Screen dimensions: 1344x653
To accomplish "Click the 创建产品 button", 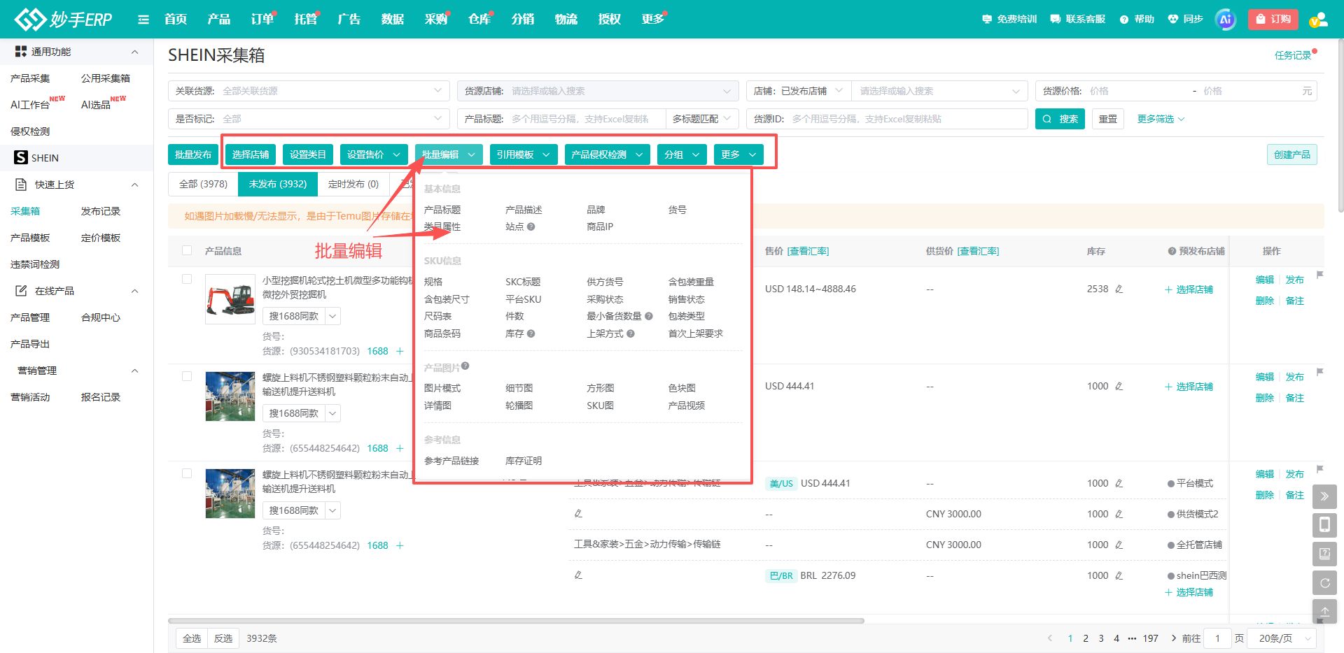I will click(x=1292, y=155).
